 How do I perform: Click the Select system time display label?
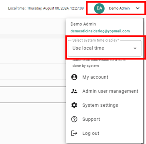tap(96, 40)
